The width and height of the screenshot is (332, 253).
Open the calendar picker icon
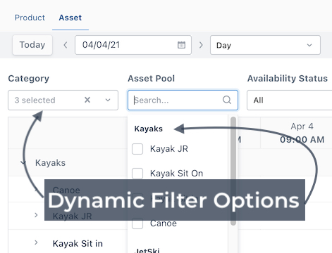click(181, 45)
